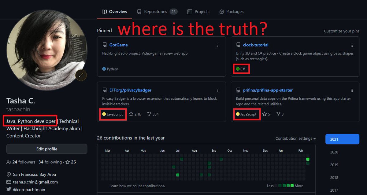
Task: Open the 24 followers list
Action: (x=23, y=162)
